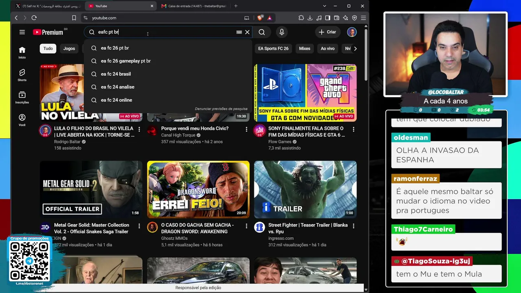The width and height of the screenshot is (521, 293).
Task: View site information icon in the address bar
Action: click(85, 18)
